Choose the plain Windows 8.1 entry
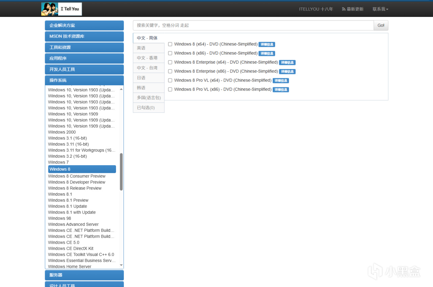 point(60,194)
